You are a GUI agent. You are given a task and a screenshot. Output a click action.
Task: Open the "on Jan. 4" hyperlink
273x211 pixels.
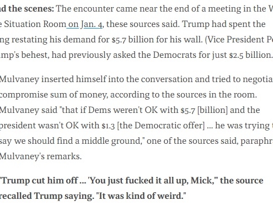(85, 24)
